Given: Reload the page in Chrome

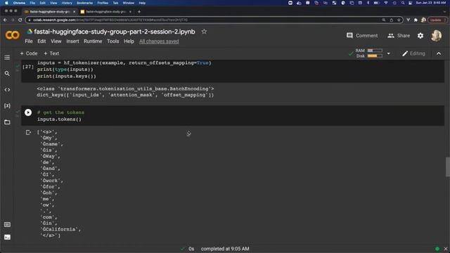Looking at the screenshot, I should 20,20.
